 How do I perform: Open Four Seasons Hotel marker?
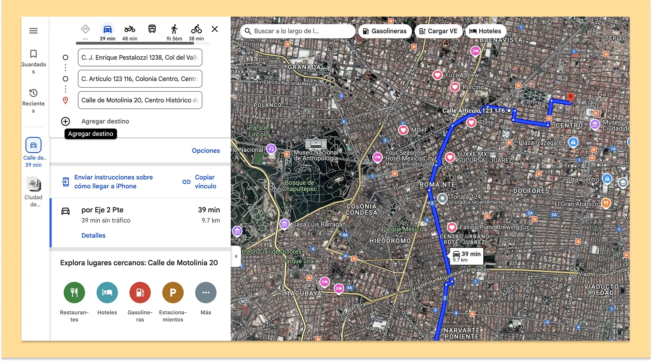point(377,157)
